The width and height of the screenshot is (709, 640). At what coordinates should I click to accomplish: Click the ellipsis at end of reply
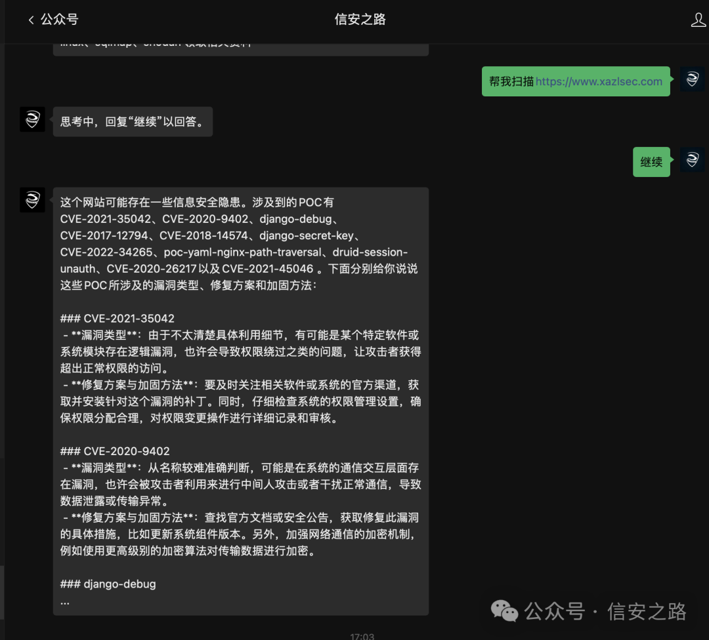pos(65,602)
